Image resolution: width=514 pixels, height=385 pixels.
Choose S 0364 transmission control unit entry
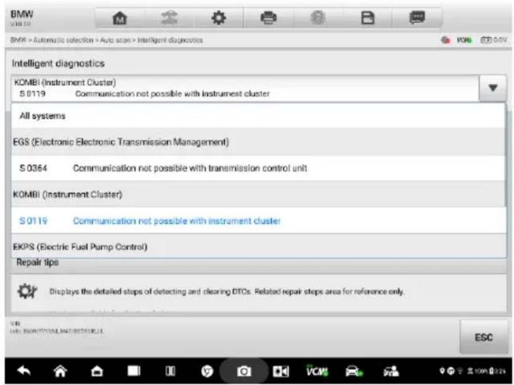pos(258,168)
